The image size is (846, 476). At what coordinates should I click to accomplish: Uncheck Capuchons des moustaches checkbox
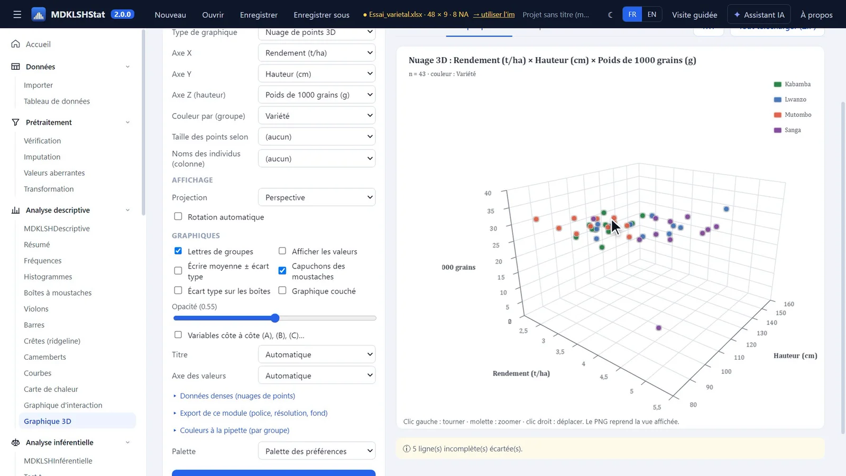click(282, 270)
